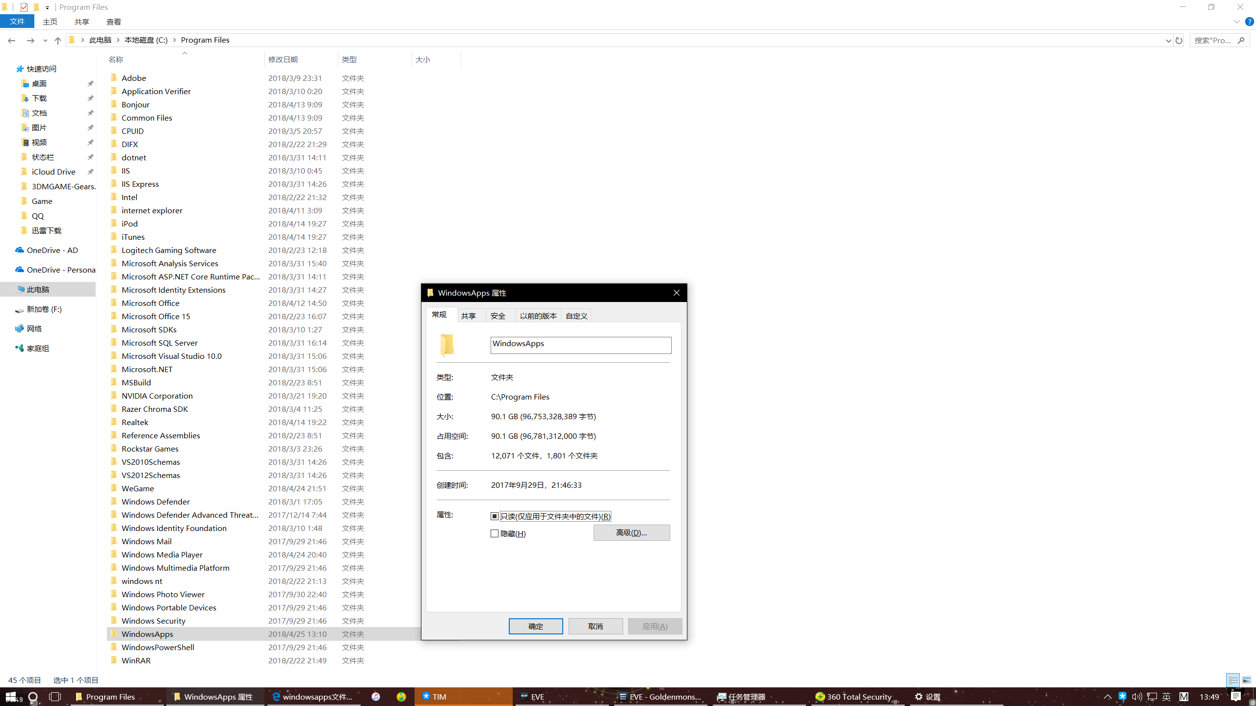Click the Up one level arrow
Screen dimensions: 1256x706
click(x=58, y=40)
